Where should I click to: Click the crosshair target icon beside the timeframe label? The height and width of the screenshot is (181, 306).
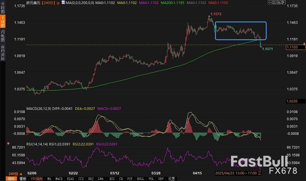58,3
